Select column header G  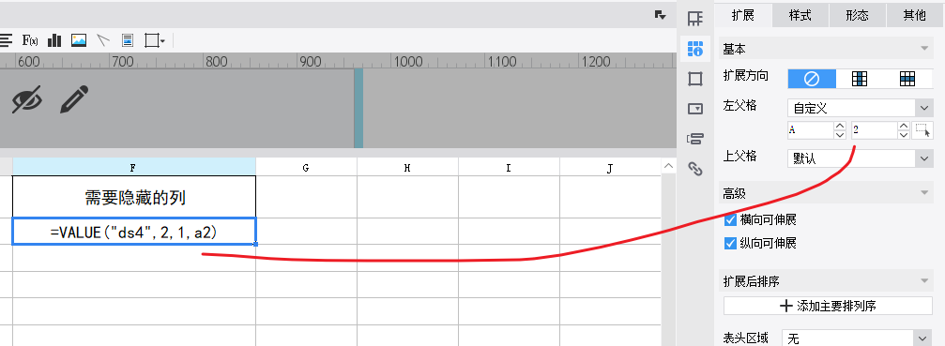click(x=306, y=167)
